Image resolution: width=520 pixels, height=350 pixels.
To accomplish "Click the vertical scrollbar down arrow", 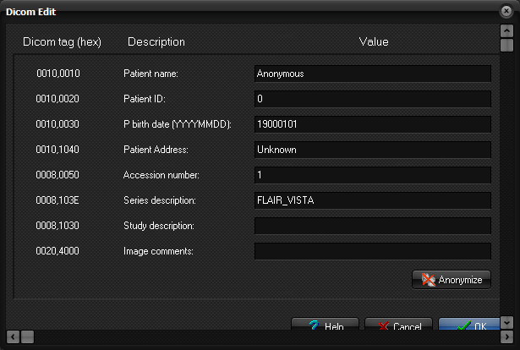I will pyautogui.click(x=506, y=321).
